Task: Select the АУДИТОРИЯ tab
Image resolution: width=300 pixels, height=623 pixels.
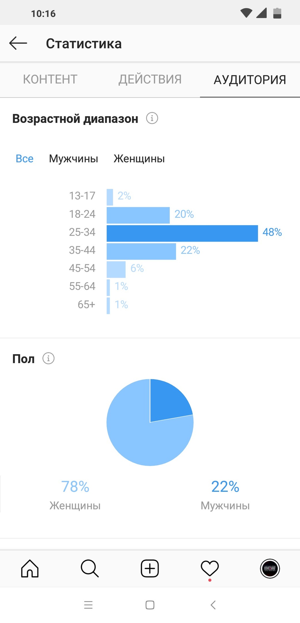Action: coord(250,80)
